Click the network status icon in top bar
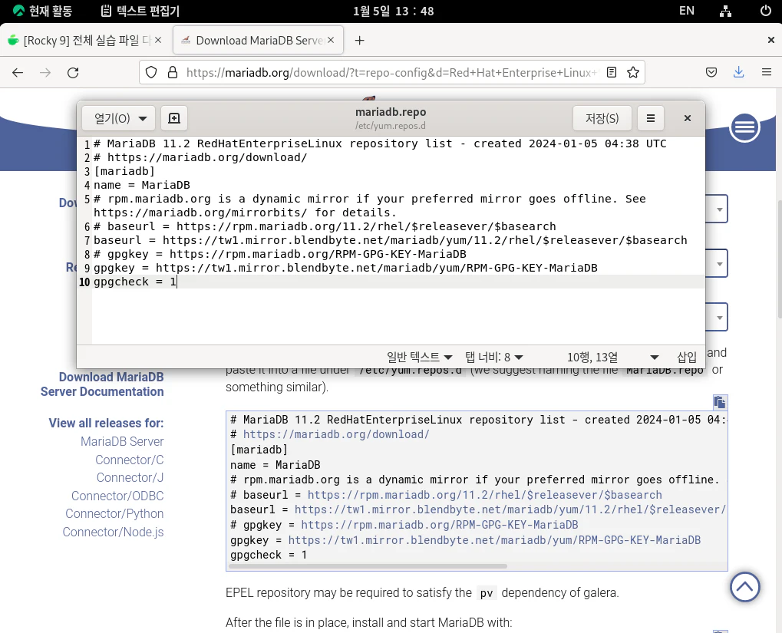Viewport: 782px width, 633px height. [x=726, y=11]
